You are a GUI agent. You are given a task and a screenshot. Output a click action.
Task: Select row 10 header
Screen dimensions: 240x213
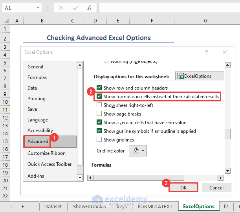tap(5, 102)
